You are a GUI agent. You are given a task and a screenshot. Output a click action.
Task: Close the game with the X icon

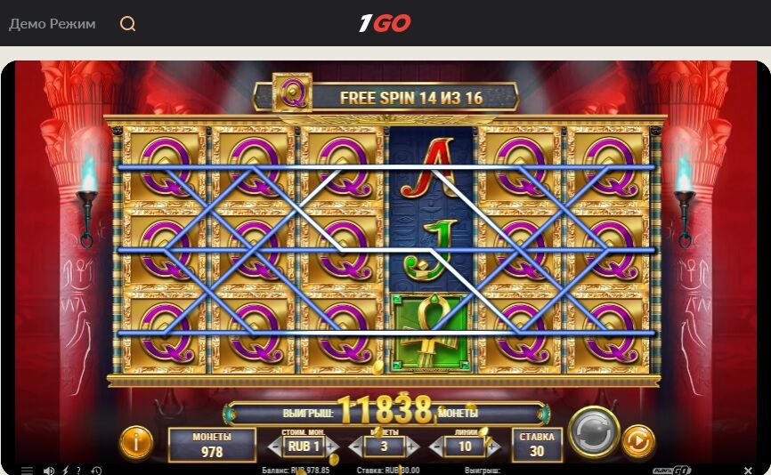point(748,471)
